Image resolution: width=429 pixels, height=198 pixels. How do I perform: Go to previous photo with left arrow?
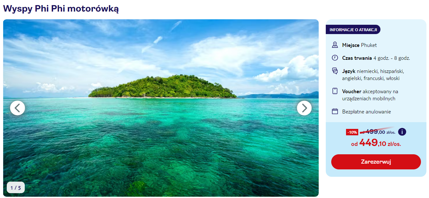coord(17,108)
